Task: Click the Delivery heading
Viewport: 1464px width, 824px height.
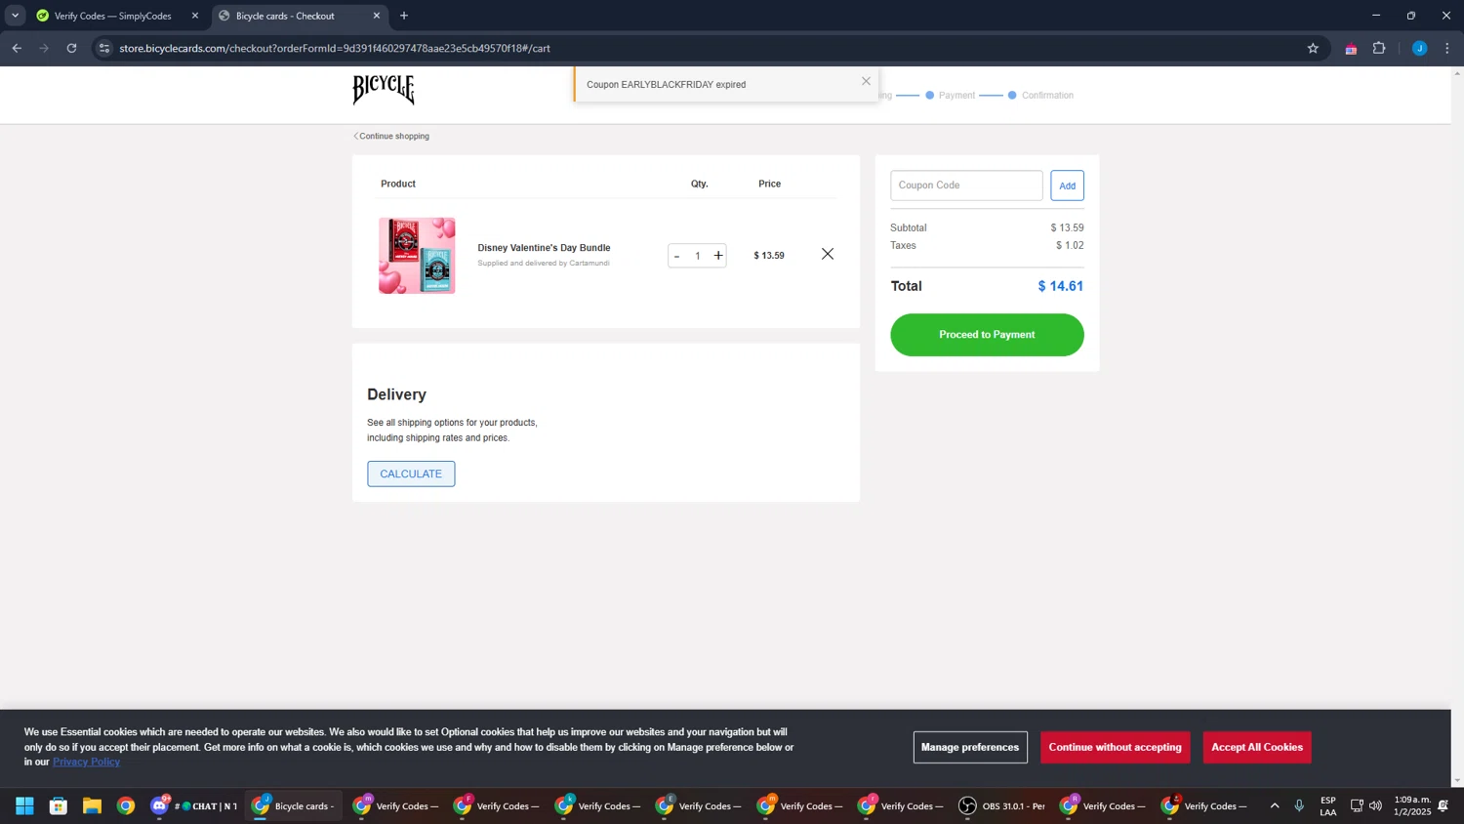Action: pos(396,394)
